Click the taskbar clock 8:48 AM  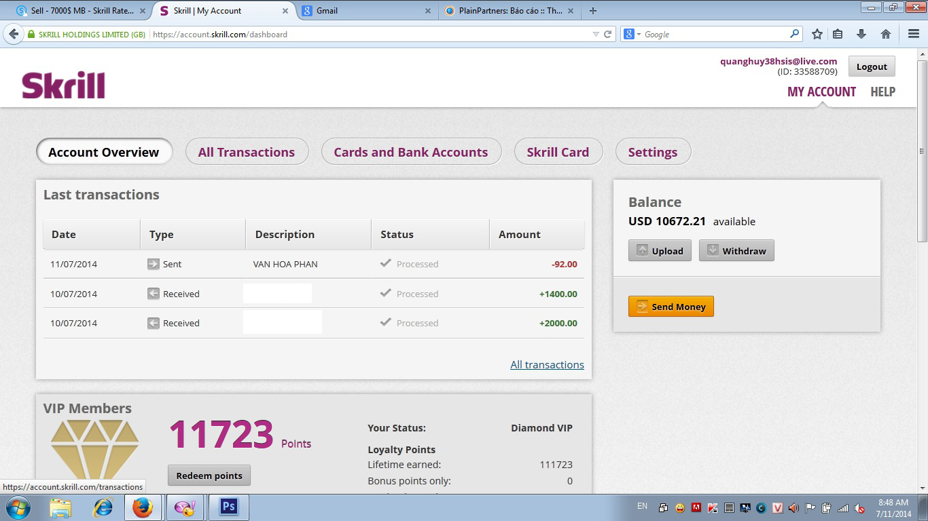pyautogui.click(x=893, y=503)
